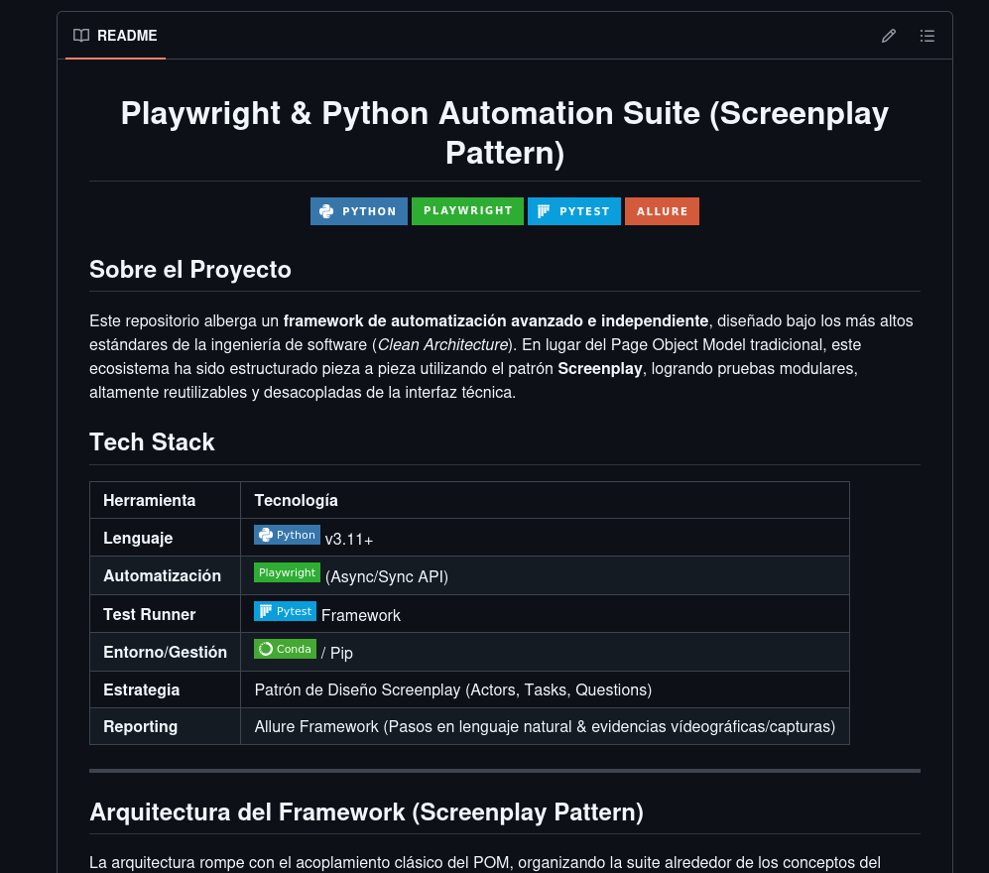Click the italic 'Clean Architecture' text

[442, 345]
